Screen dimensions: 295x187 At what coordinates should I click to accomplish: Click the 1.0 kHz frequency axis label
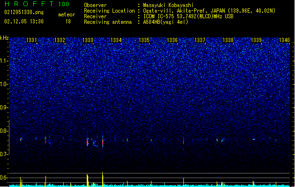(4, 84)
